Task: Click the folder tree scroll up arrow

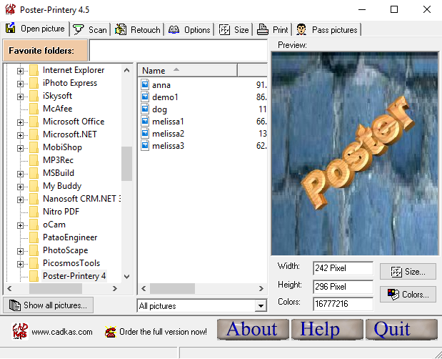Action: [126, 70]
